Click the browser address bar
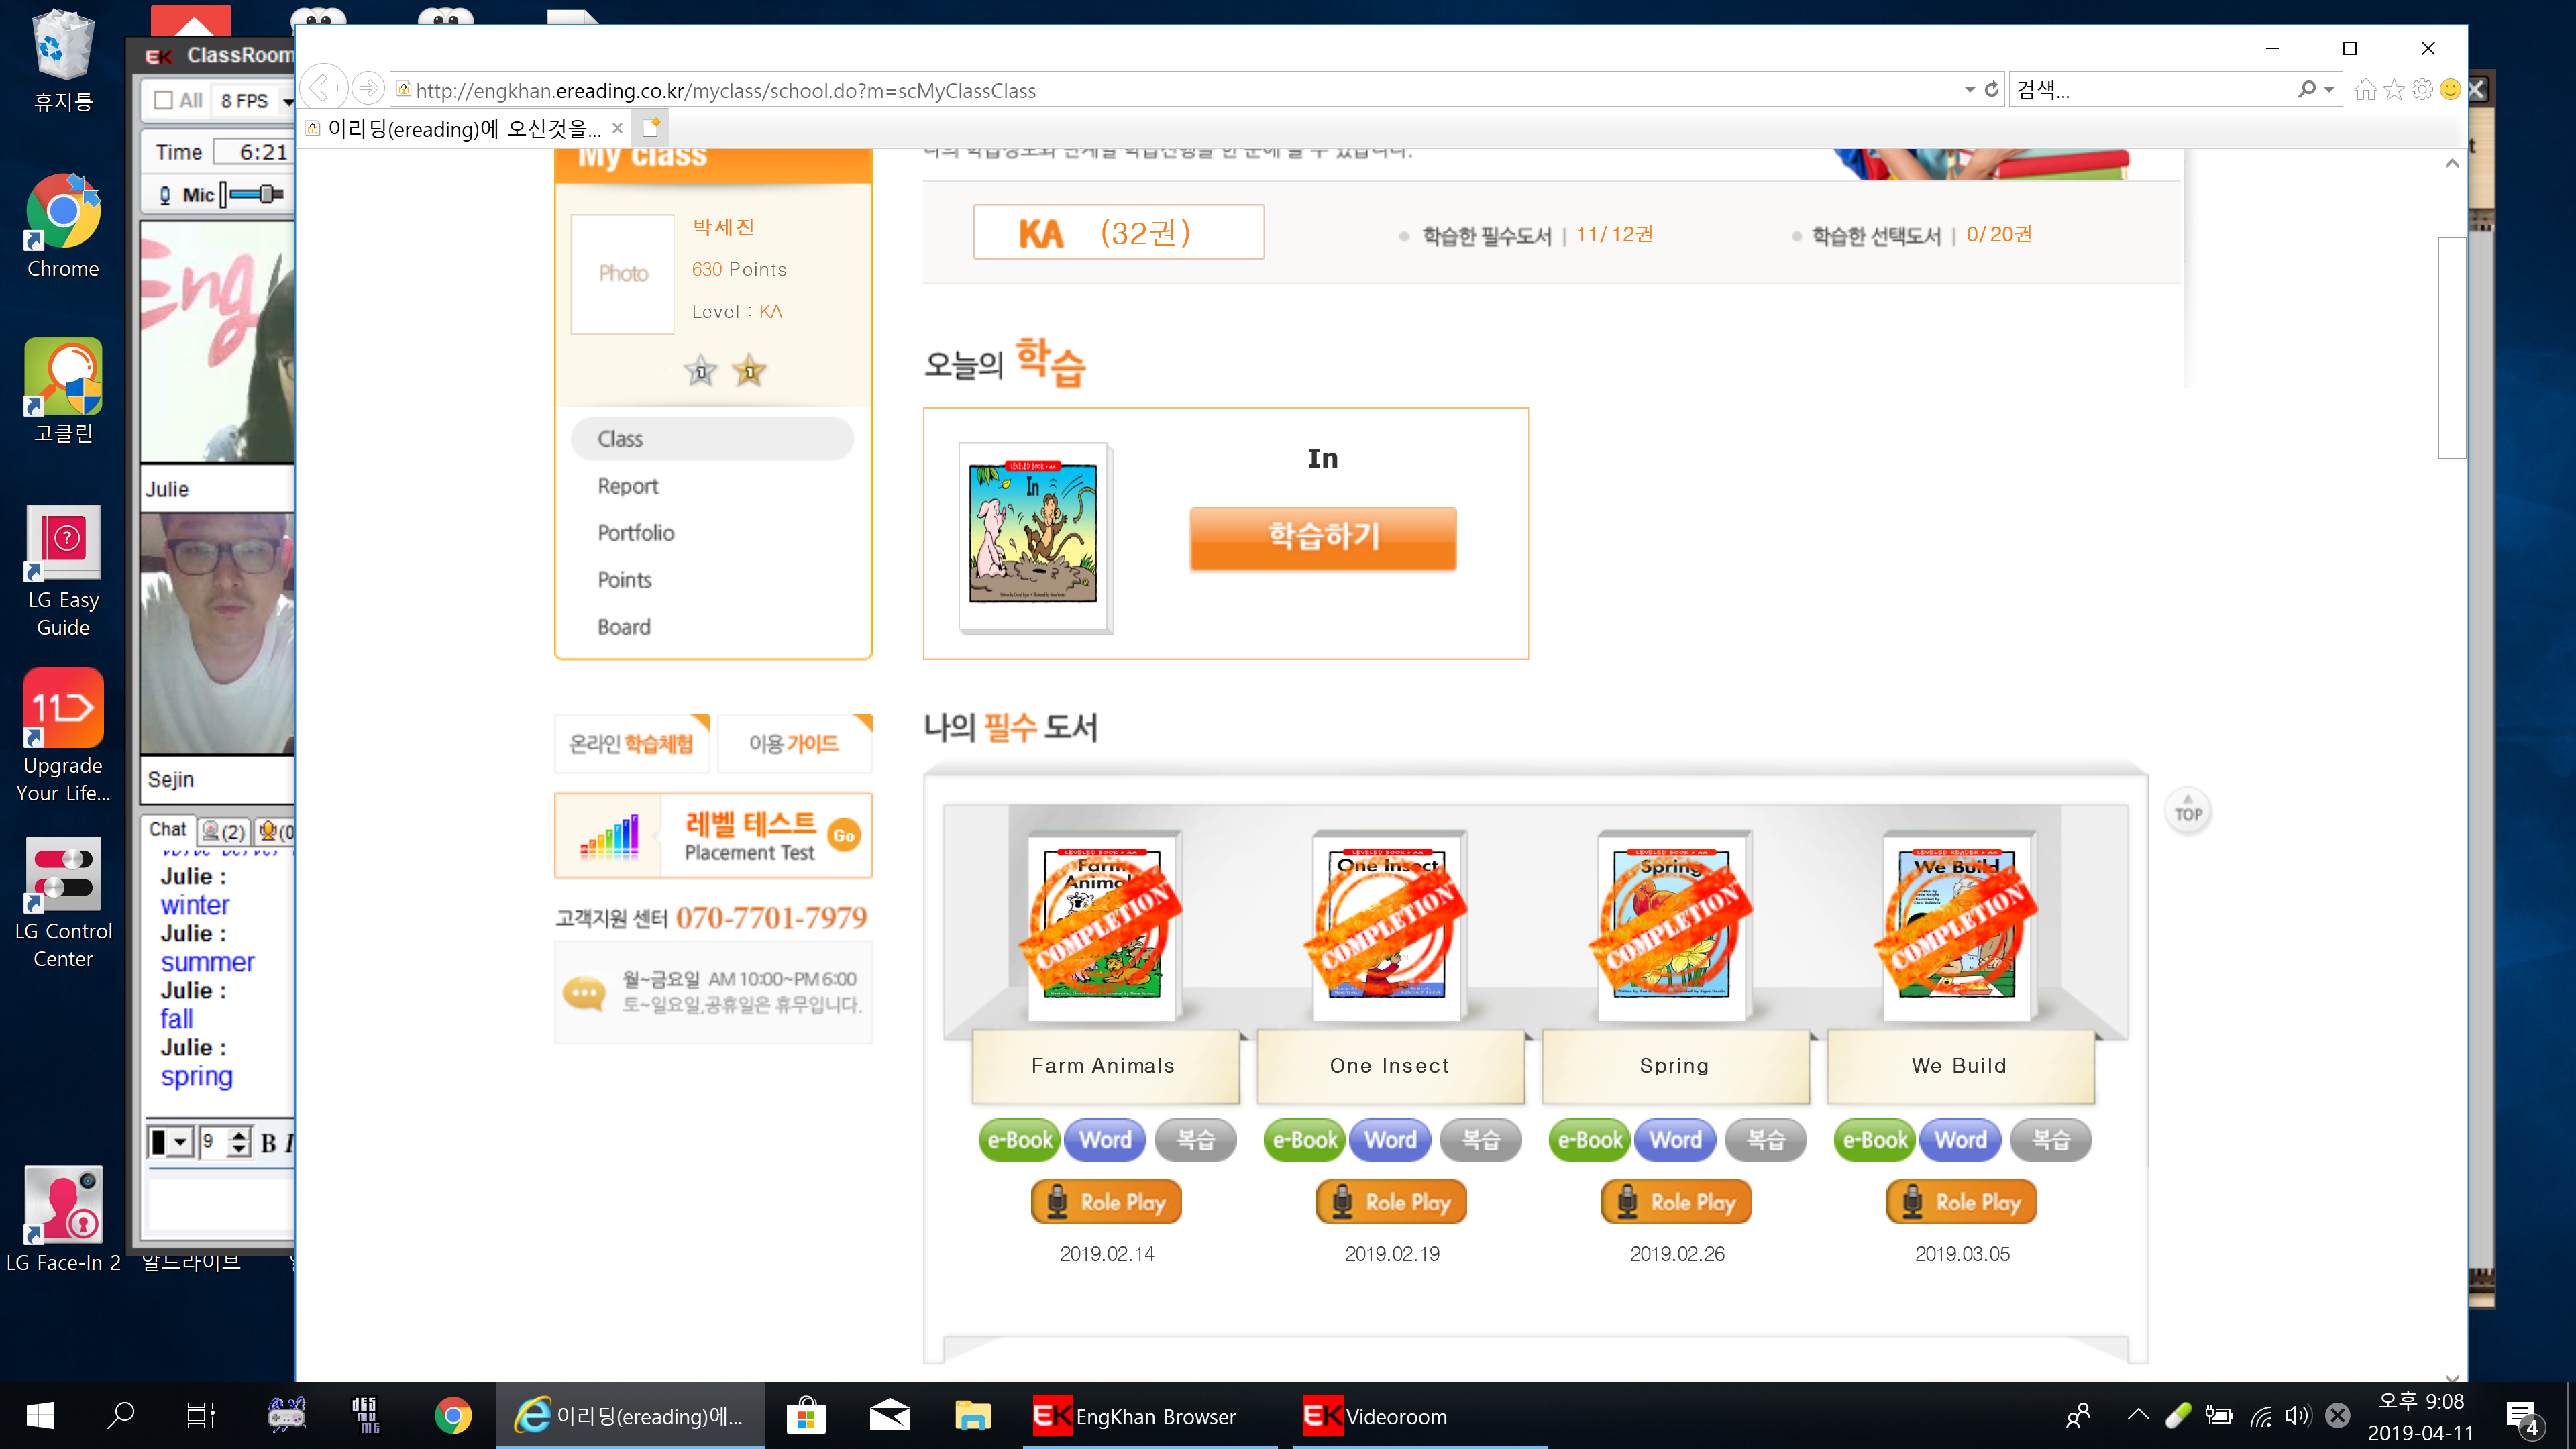 tap(1180, 90)
